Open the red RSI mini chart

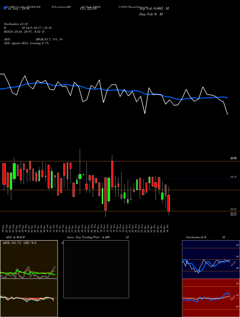(211, 298)
